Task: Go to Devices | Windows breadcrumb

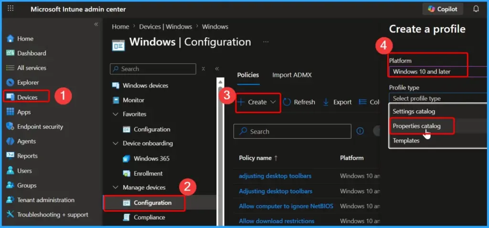Action: (166, 27)
